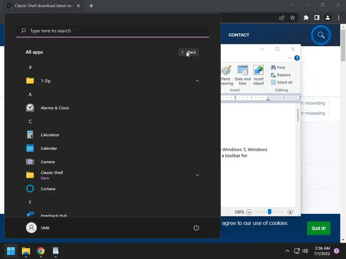Select the Classic Shell download browser tab
346x259 pixels.
point(44,6)
